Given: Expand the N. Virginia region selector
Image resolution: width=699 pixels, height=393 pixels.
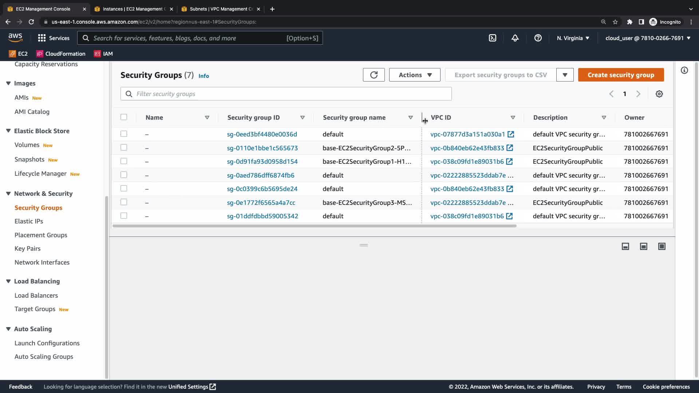Looking at the screenshot, I should [573, 38].
